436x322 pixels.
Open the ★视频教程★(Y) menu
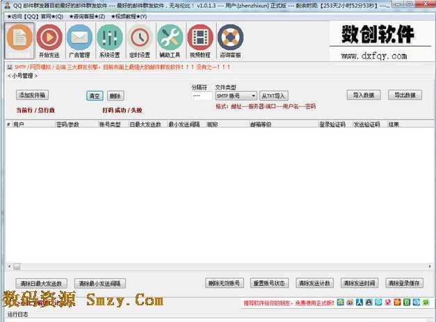pyautogui.click(x=129, y=17)
